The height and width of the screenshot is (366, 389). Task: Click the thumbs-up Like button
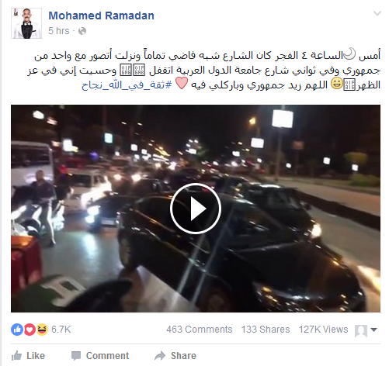tap(28, 356)
